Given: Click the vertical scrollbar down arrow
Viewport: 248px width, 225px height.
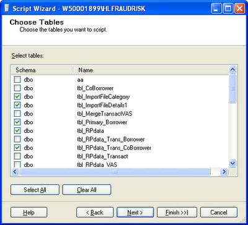Looking at the screenshot, I should (232, 163).
